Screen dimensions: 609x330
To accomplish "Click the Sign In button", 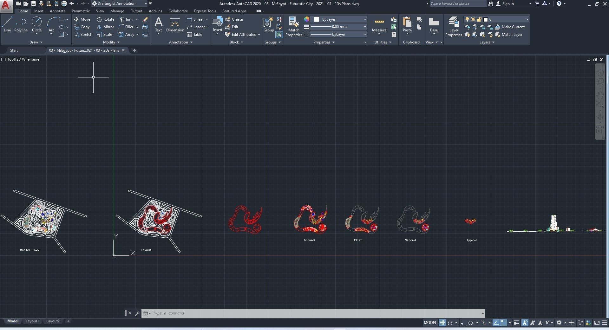I will pos(505,3).
